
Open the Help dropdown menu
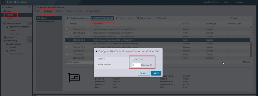pyautogui.click(x=227, y=2)
